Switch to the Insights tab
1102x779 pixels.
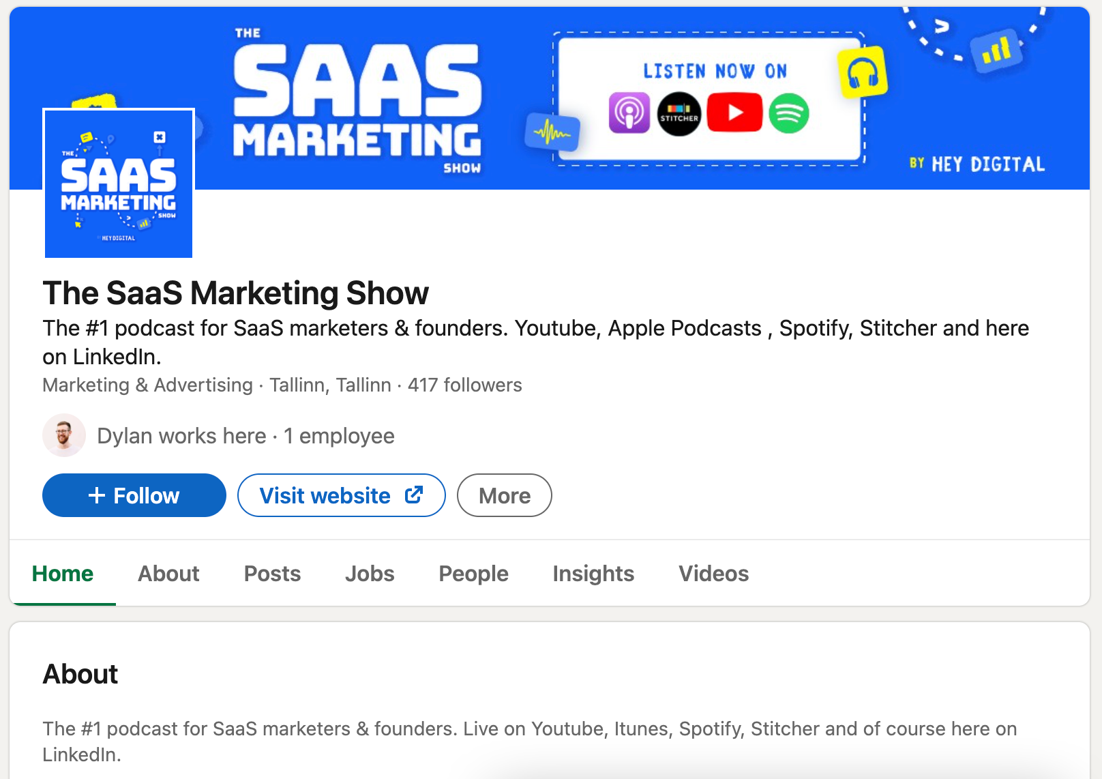[593, 574]
